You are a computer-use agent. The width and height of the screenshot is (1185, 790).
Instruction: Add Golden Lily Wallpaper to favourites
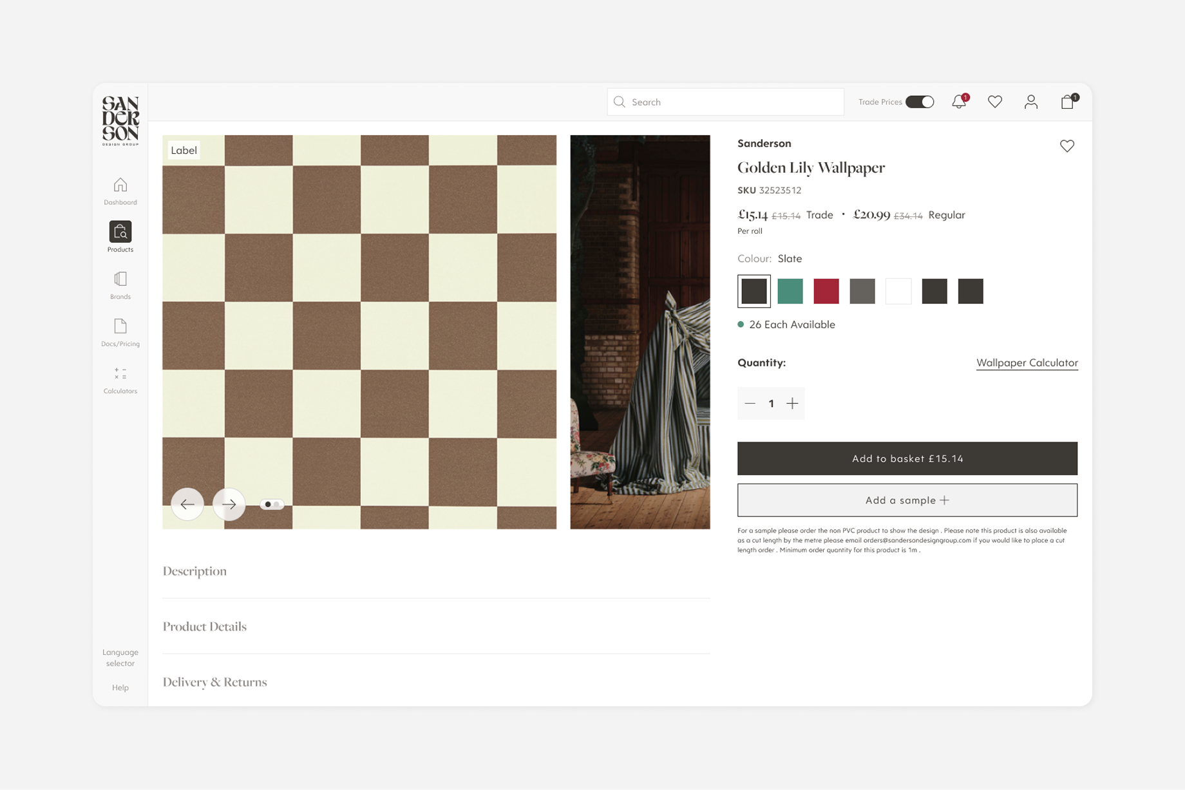(1067, 146)
